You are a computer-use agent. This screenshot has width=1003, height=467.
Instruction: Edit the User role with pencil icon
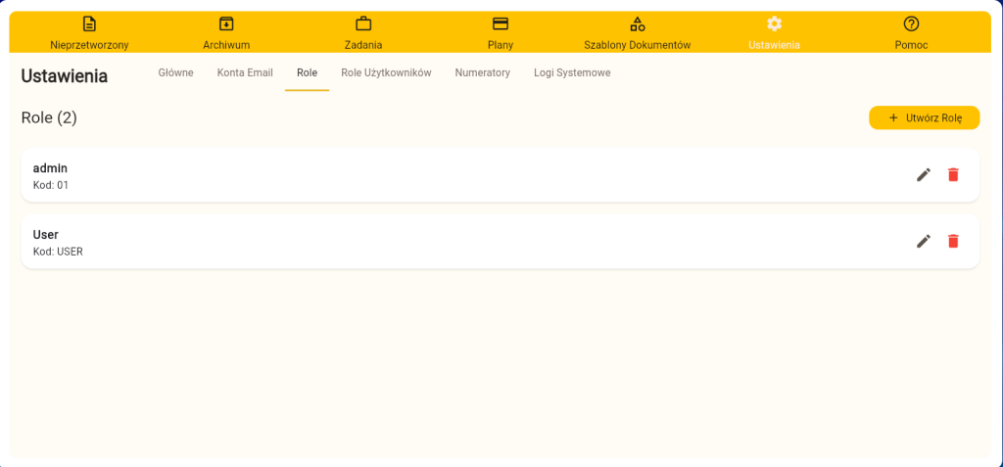[x=924, y=241]
